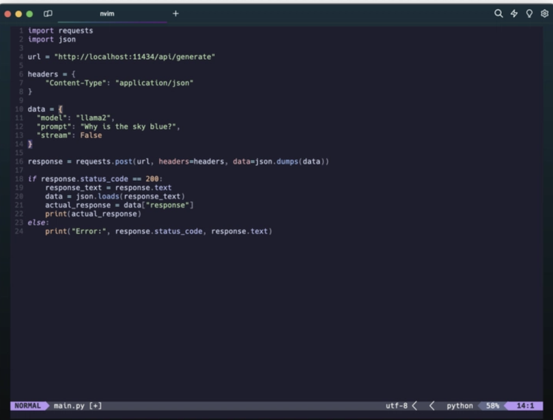Click the lightning bolt icon
This screenshot has width=553, height=420.
click(x=514, y=14)
